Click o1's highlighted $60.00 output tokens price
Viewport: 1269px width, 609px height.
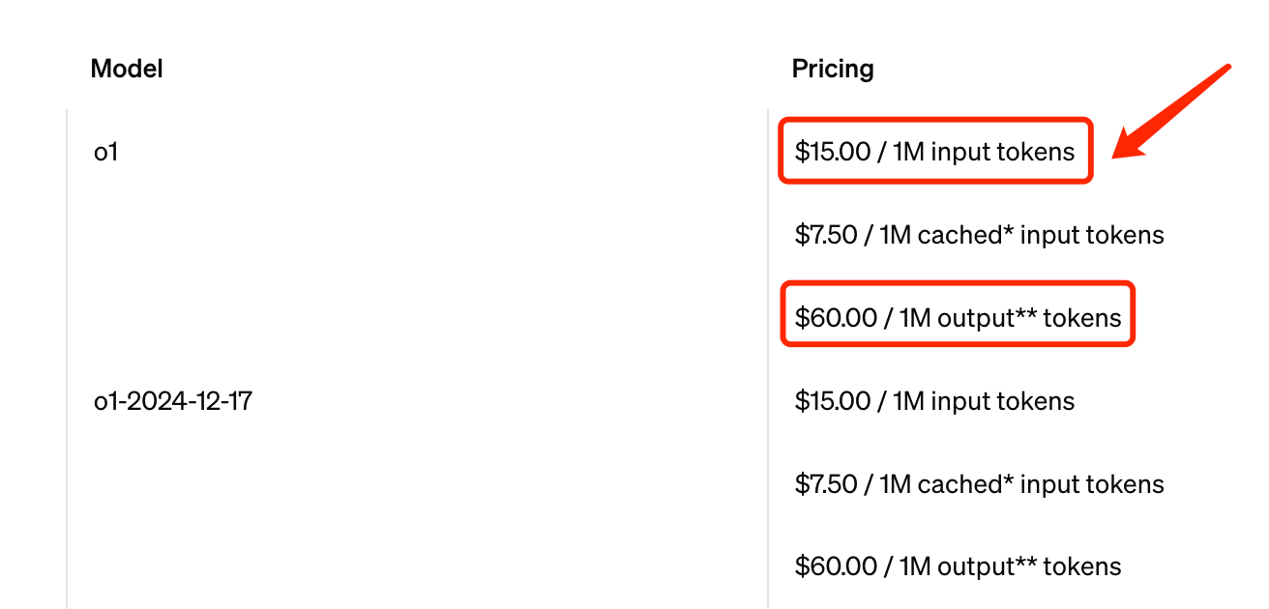coord(958,318)
